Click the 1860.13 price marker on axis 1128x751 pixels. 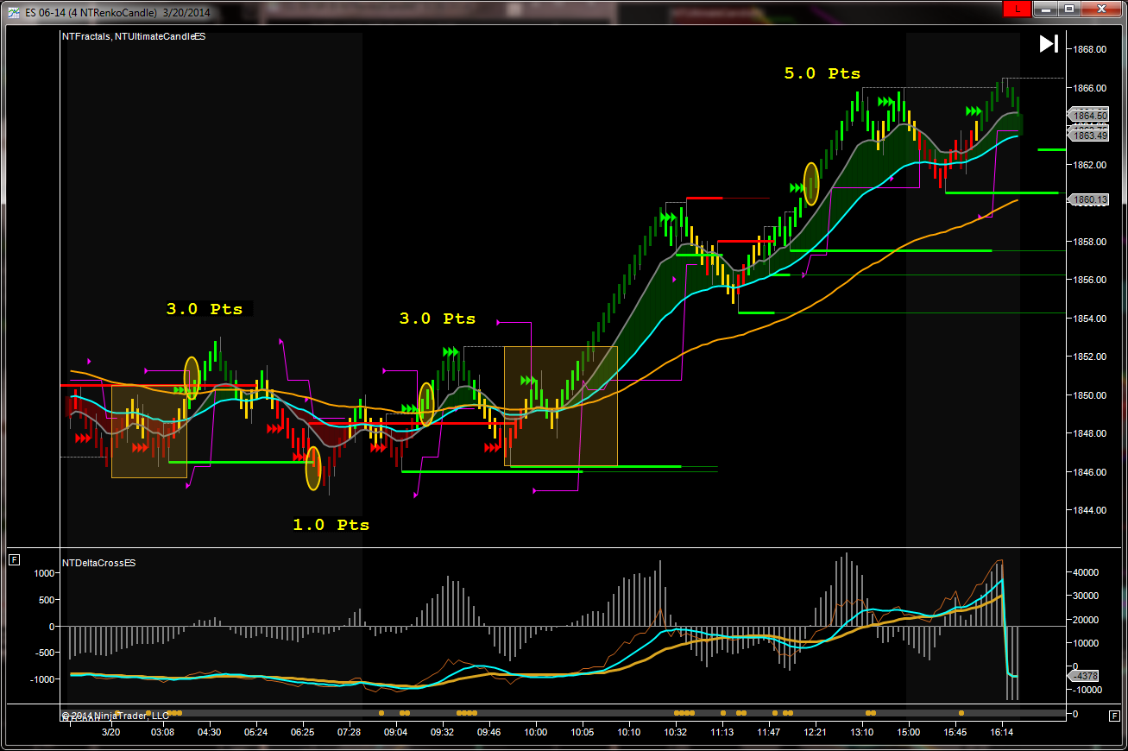[x=1090, y=199]
